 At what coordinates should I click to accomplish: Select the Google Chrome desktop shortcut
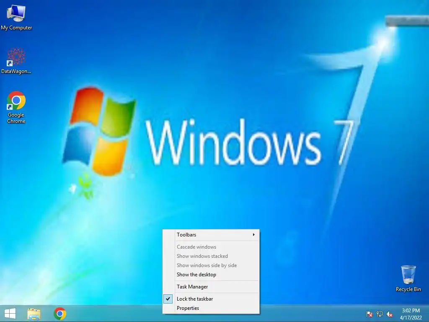click(16, 107)
